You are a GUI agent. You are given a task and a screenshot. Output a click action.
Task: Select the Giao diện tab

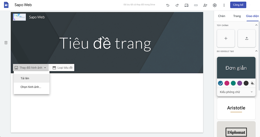pos(252,16)
